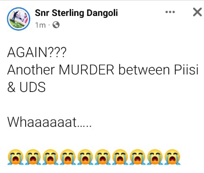Image resolution: width=204 pixels, height=173 pixels.
Task: Open the Snr Sterling Dangoli profile name link
Action: (x=76, y=13)
